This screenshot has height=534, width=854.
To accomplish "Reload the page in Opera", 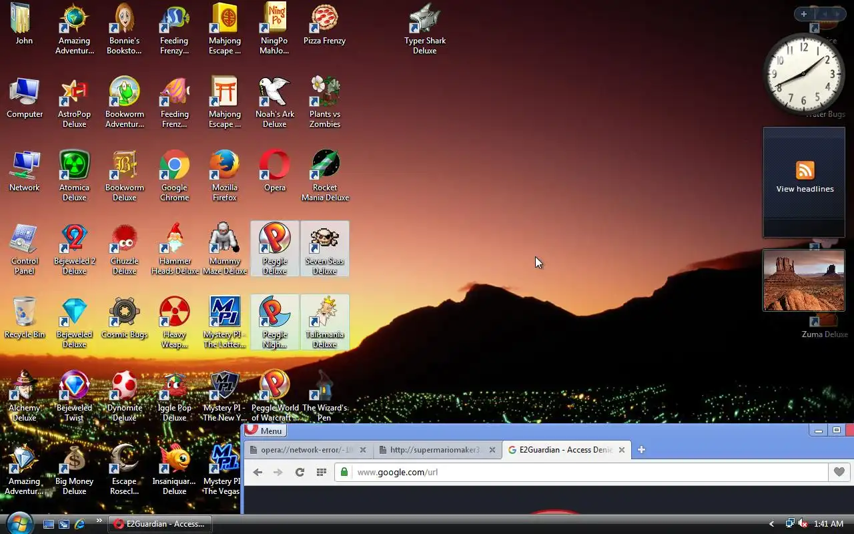I will [x=300, y=472].
